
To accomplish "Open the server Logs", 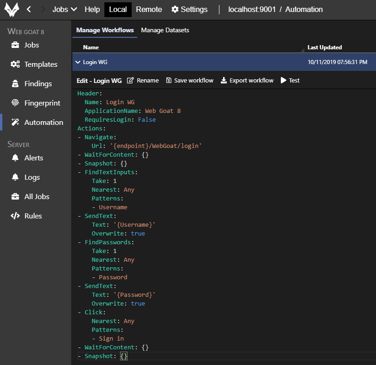I will (32, 177).
